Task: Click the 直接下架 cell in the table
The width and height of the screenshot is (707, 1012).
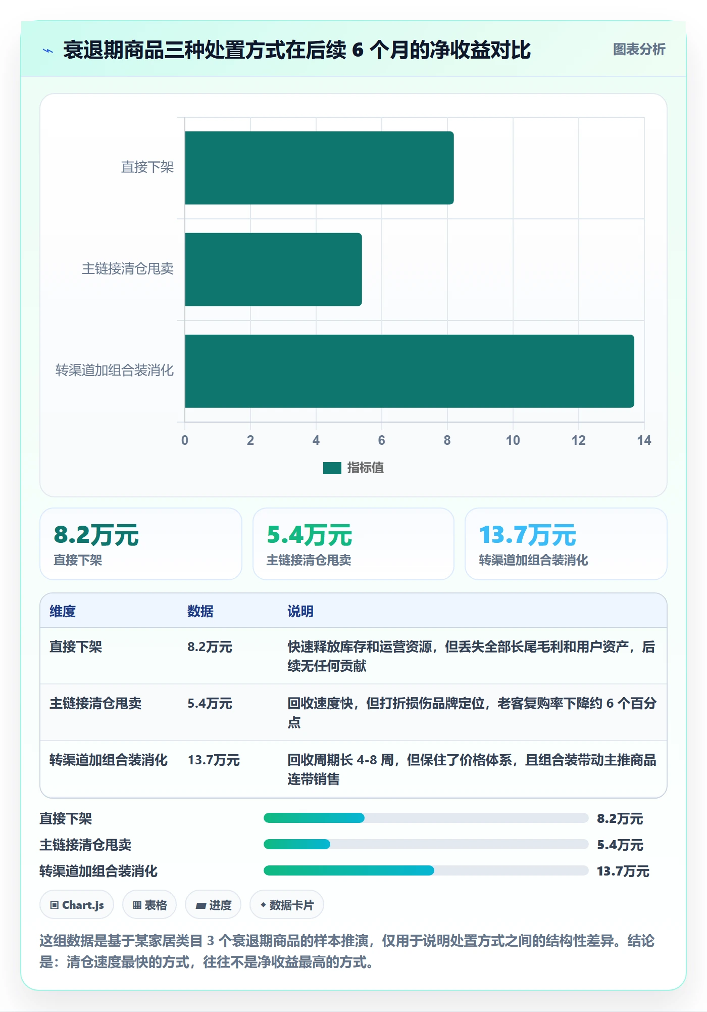Action: (x=76, y=647)
